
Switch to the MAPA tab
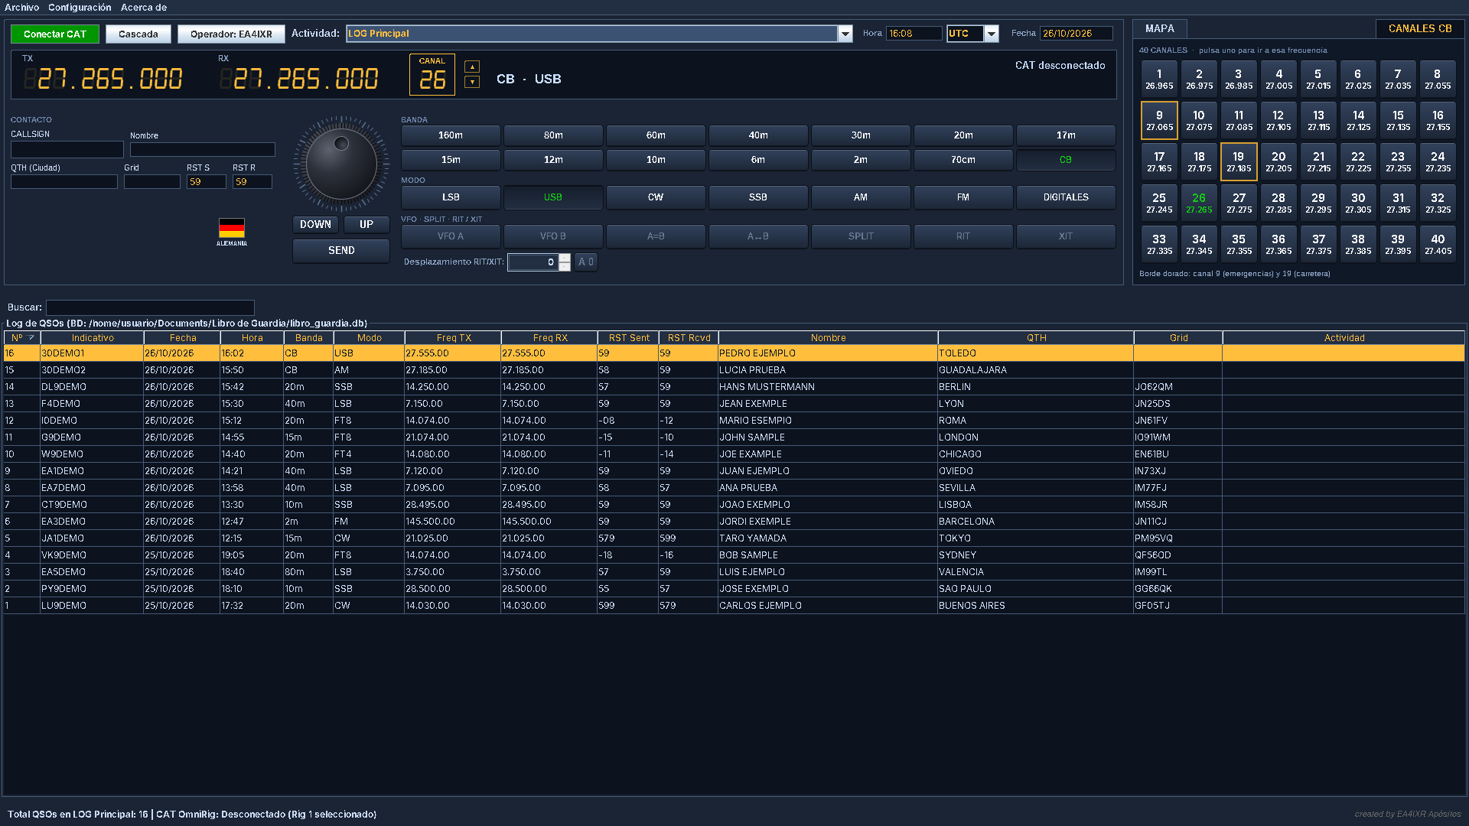(1160, 28)
